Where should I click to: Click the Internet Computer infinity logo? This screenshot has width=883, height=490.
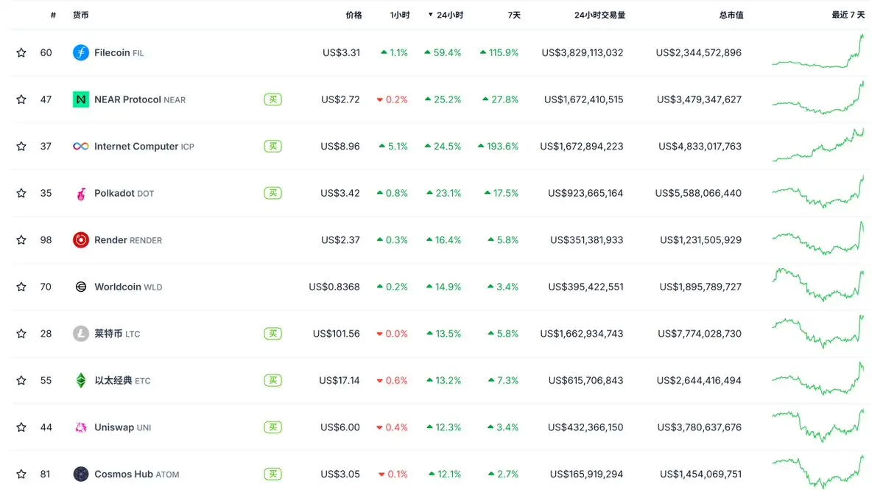(81, 146)
